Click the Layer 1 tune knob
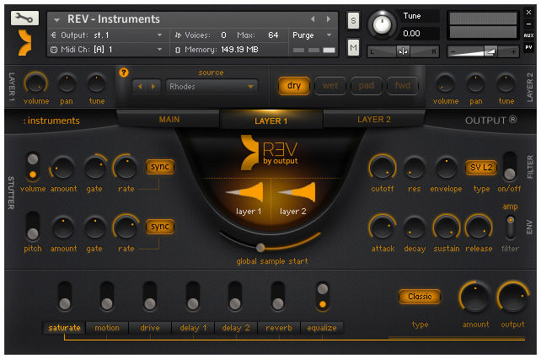This screenshot has width=541, height=359. pyautogui.click(x=97, y=83)
